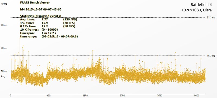Click the "1920" x-axis tick label
Viewport: 217px width, 98px height.
(48, 95)
